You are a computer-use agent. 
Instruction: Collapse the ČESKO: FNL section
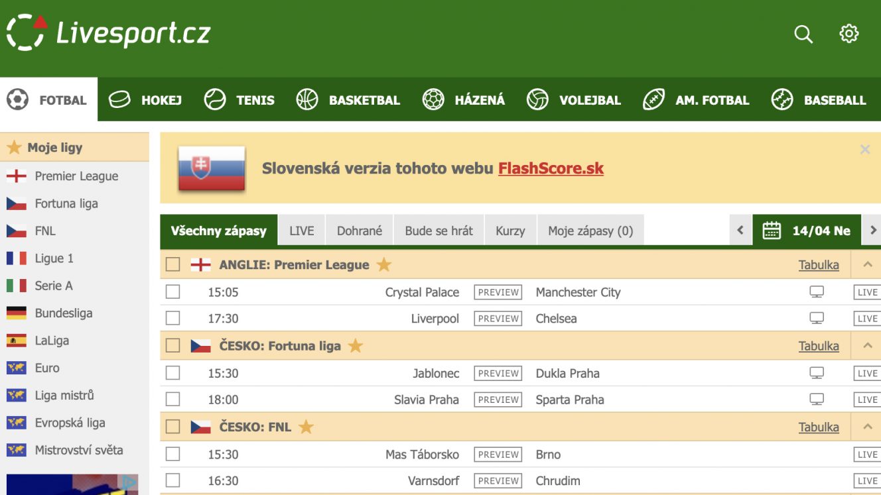tap(867, 427)
